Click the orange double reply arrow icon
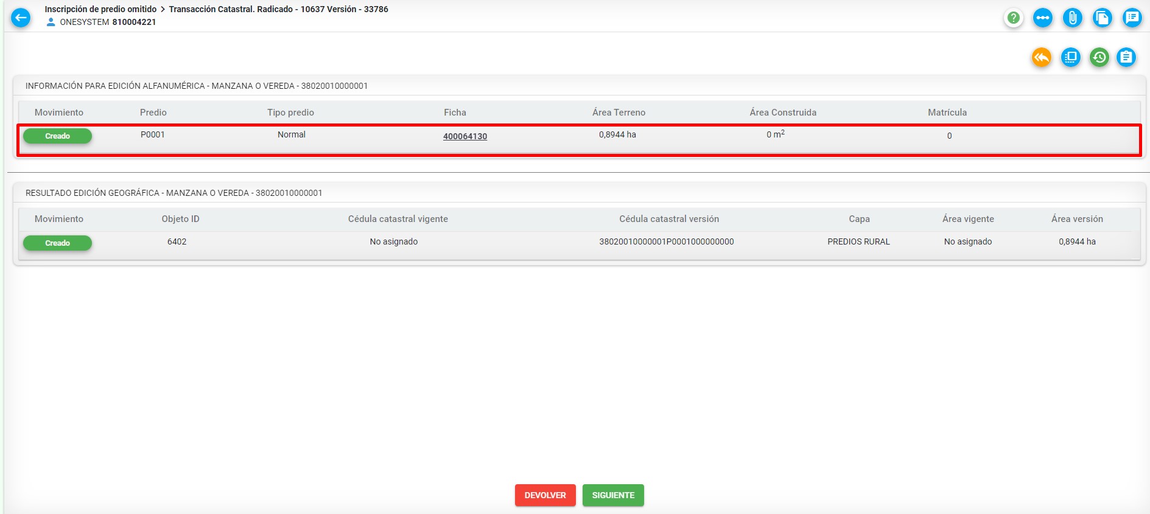Viewport: 1150px width, 514px height. [1042, 57]
